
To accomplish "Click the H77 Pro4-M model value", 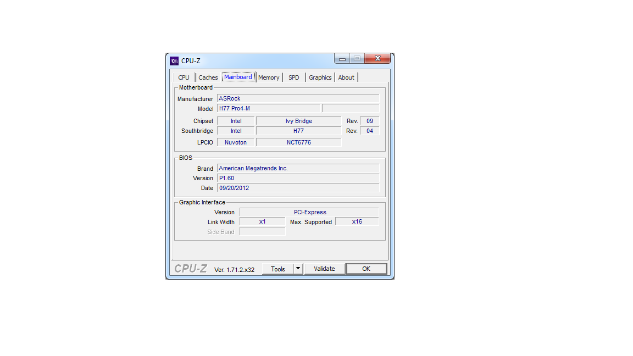I will point(269,109).
